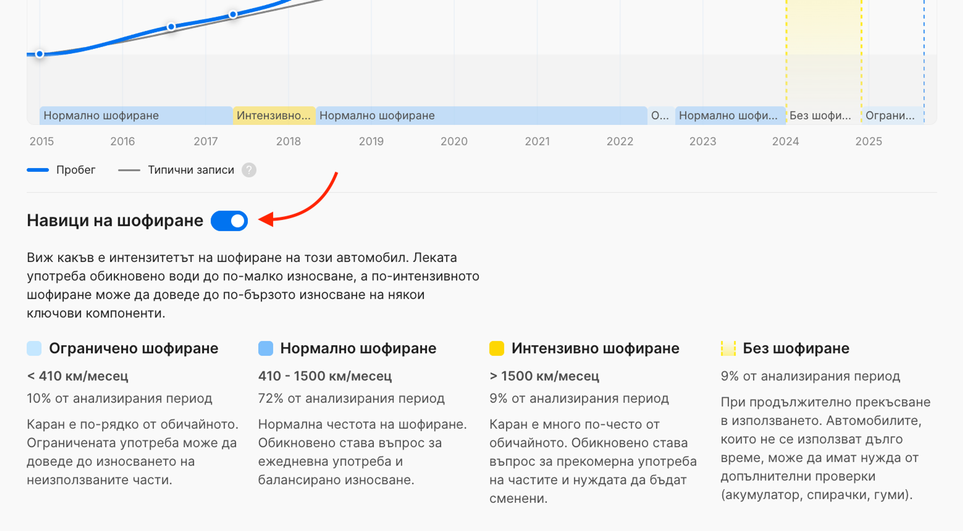Click the 2018 axis label

coord(289,141)
